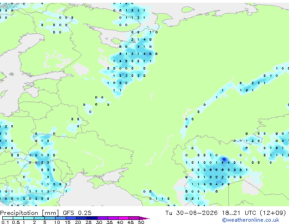Click the over-50 arrow tip of legend
This screenshot has height=224, width=289.
point(144,219)
